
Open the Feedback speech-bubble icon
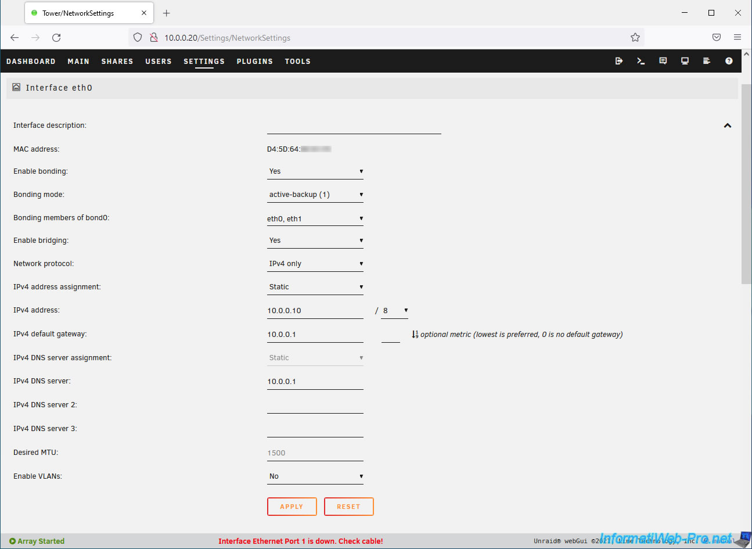click(x=663, y=61)
